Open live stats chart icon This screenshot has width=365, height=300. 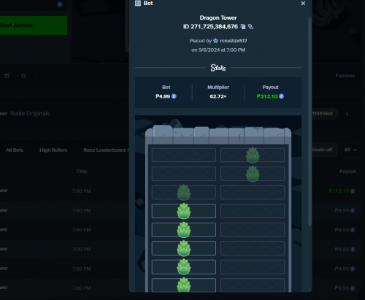tap(7, 76)
